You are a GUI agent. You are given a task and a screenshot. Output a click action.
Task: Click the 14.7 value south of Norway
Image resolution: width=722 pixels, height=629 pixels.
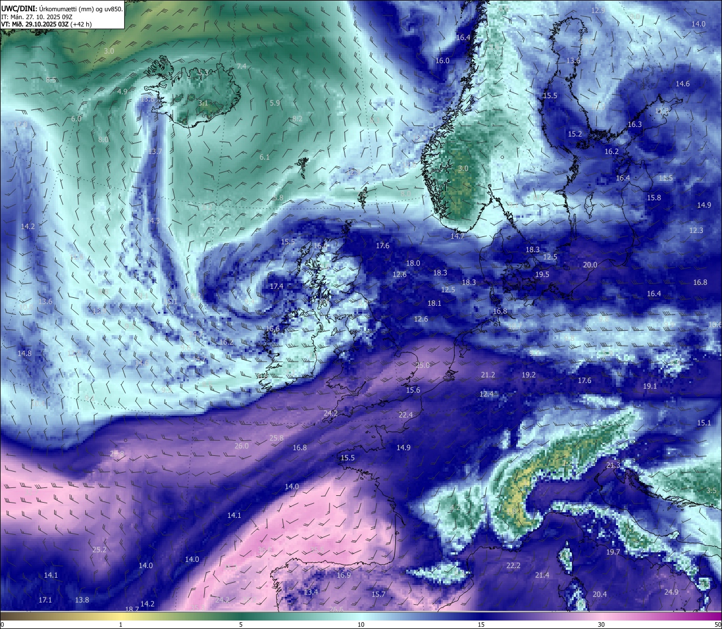coord(457,236)
